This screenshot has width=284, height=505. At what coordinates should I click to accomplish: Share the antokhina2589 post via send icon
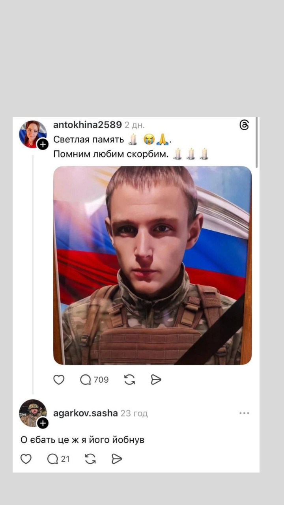pos(156,380)
